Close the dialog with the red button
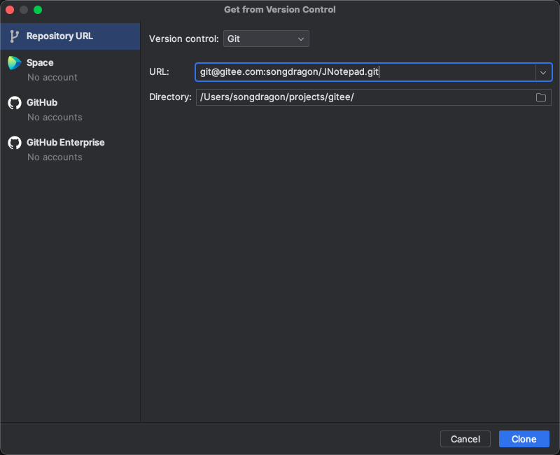 coord(10,10)
